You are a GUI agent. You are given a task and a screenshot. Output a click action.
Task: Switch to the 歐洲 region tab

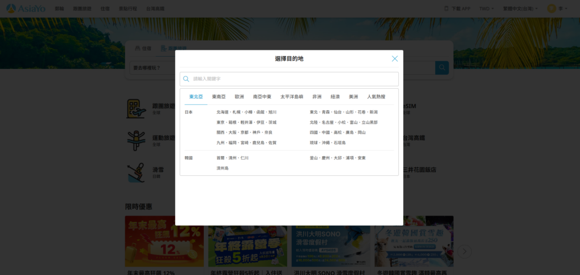click(240, 97)
